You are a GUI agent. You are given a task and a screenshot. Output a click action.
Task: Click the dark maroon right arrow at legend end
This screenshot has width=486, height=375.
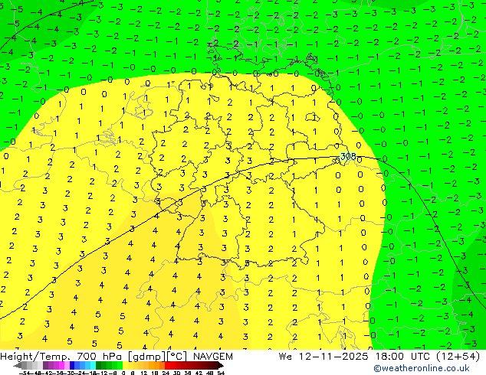click(x=221, y=365)
